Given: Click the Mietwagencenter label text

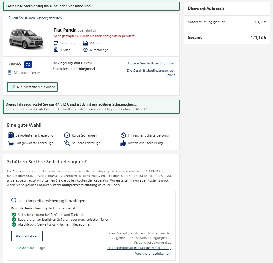Looking at the screenshot, I should [x=27, y=73].
